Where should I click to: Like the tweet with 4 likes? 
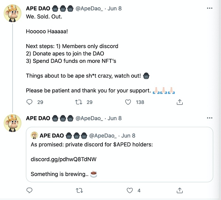tap(129, 190)
